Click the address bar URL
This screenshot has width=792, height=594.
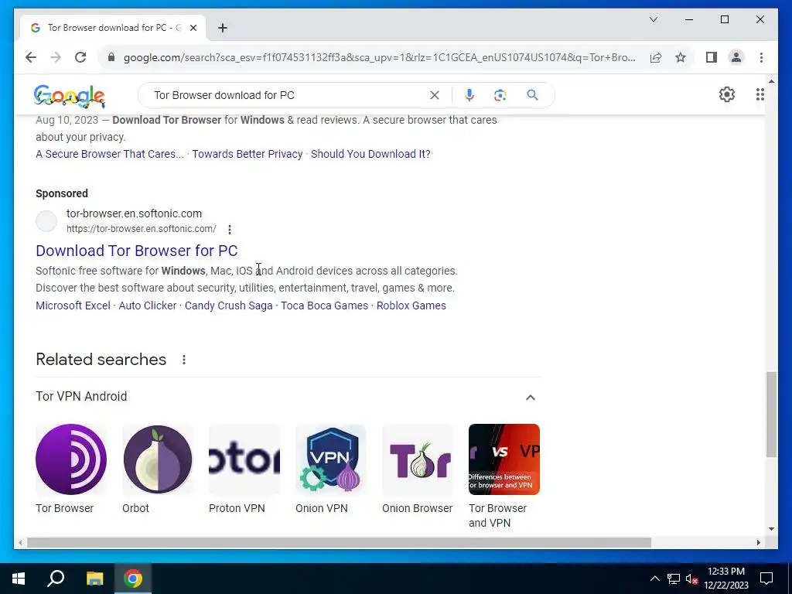(x=379, y=57)
